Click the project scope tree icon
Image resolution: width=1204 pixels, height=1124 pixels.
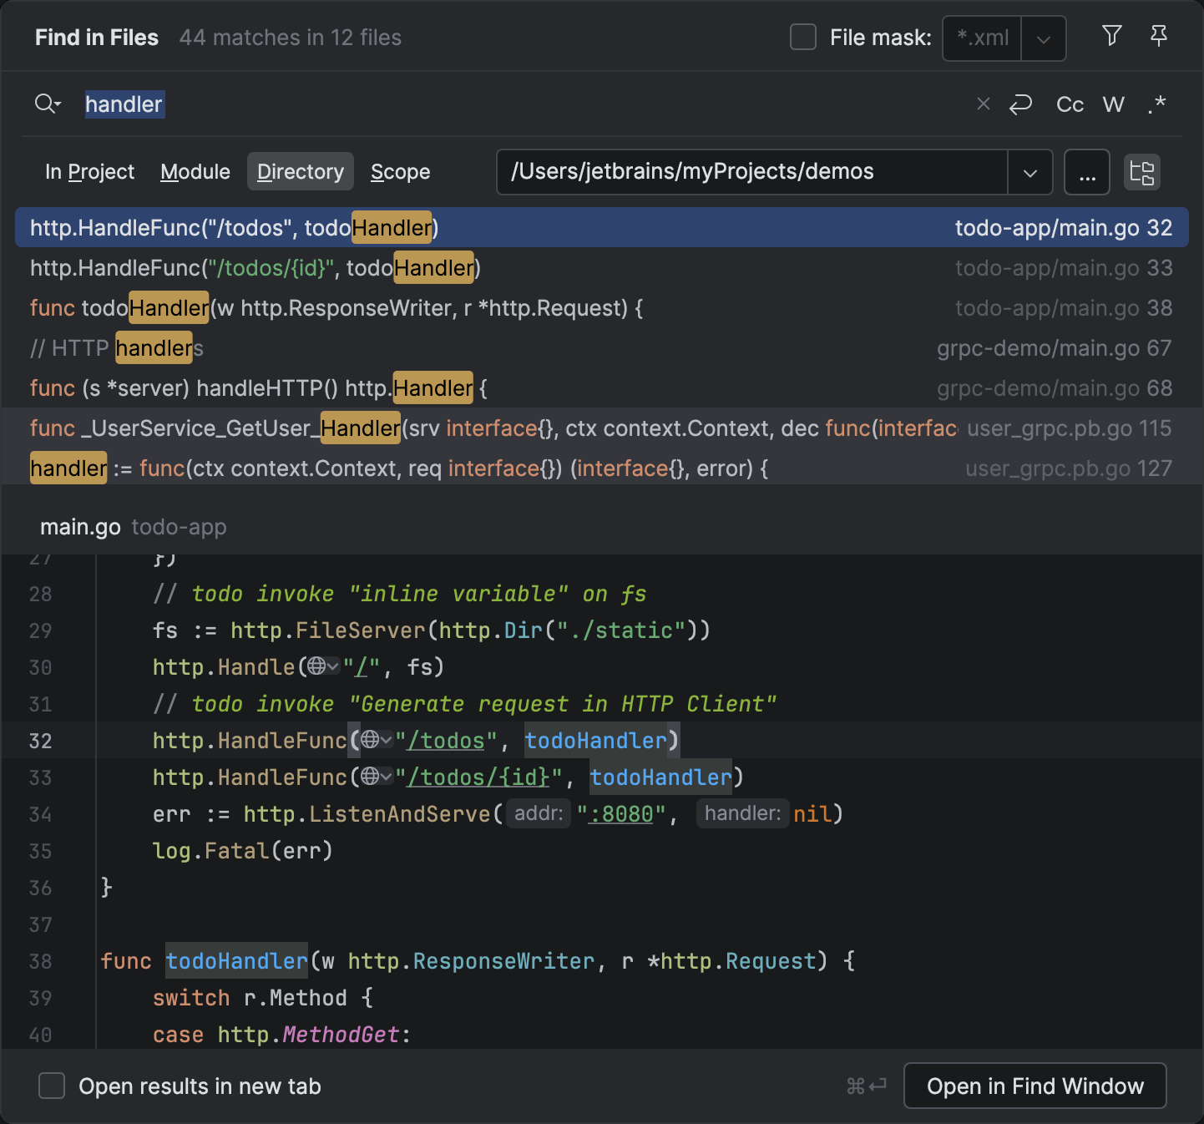click(x=1142, y=172)
